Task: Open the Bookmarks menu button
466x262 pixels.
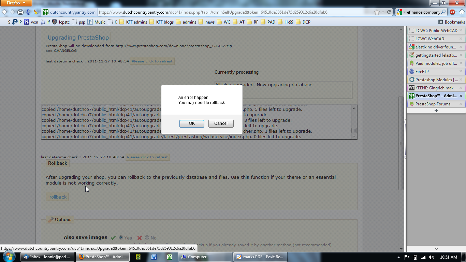Action: (x=451, y=22)
